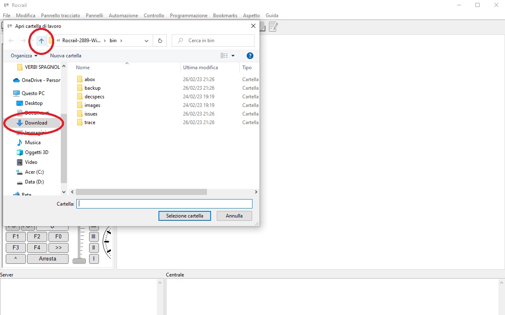This screenshot has height=315, width=505.
Task: Open the Automazione menu
Action: click(x=123, y=16)
